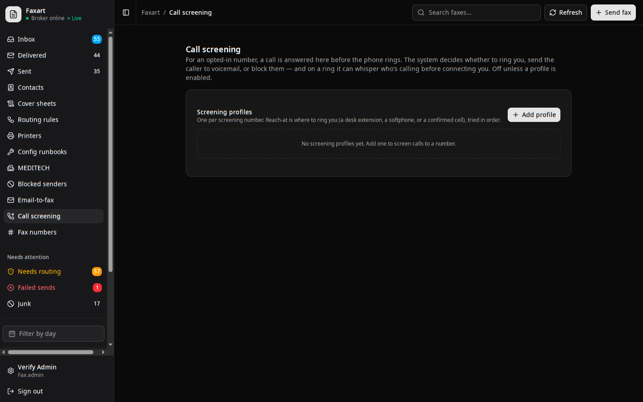This screenshot has height=402, width=643.
Task: Open the Delivered faxes list
Action: [54, 55]
